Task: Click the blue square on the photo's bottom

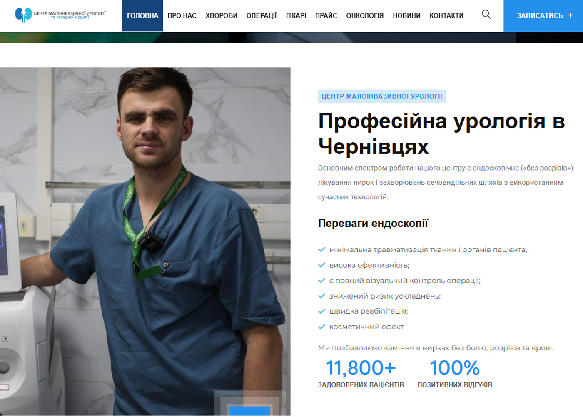Action: (250, 410)
